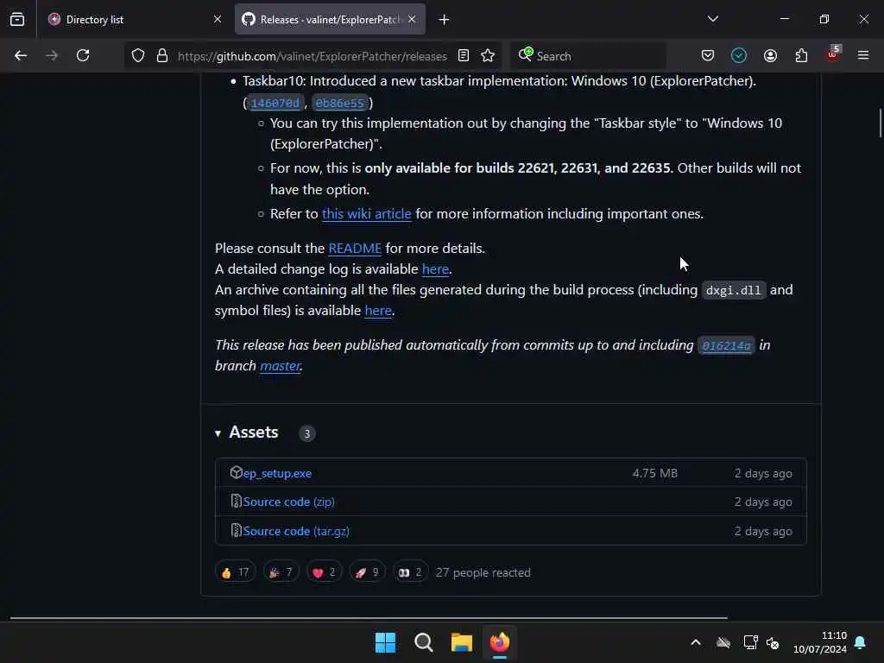Open the Firefox account icon
884x663 pixels.
(770, 55)
